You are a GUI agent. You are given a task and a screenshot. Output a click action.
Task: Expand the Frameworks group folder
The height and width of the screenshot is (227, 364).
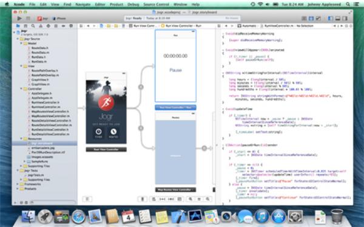(x=18, y=184)
